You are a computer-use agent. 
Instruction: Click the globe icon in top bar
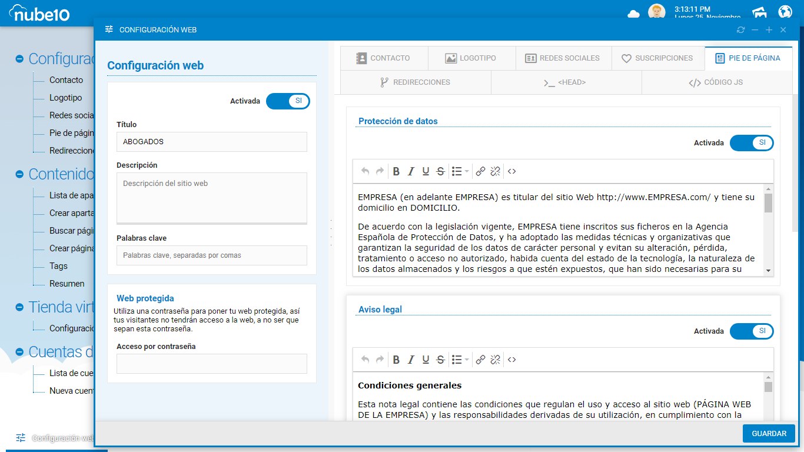click(x=785, y=12)
